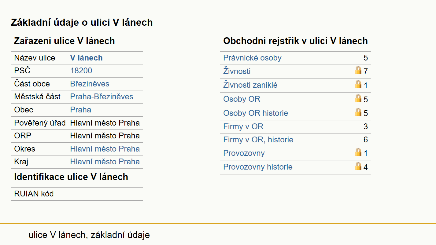
Task: Click the V lánech street name link
Action: (86, 58)
